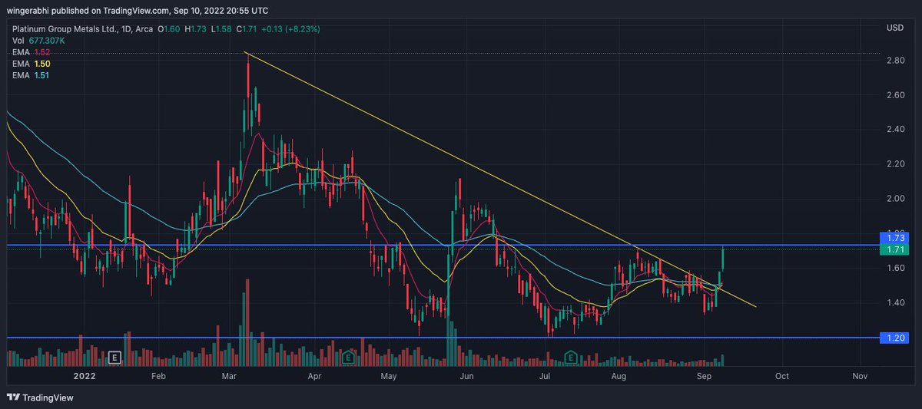
Task: Click the tallest volume bar in early March
Action: [247, 323]
